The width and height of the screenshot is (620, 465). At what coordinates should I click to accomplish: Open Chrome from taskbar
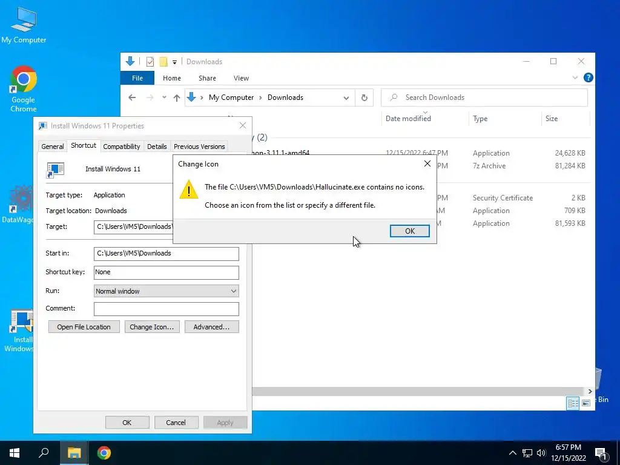tap(104, 453)
